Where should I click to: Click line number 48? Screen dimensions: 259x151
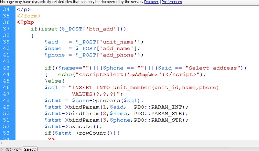6,101
